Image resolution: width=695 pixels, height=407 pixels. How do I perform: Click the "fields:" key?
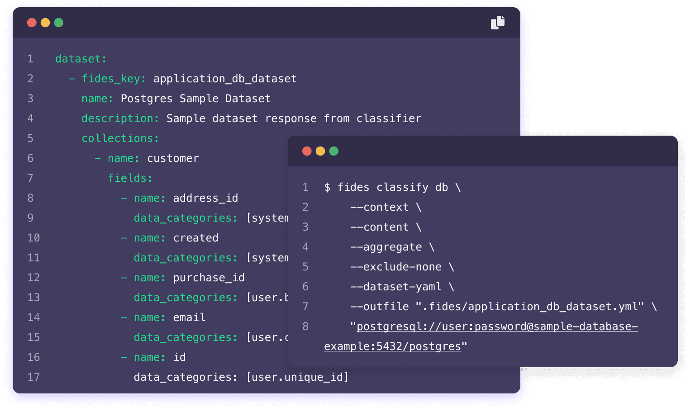coord(130,178)
